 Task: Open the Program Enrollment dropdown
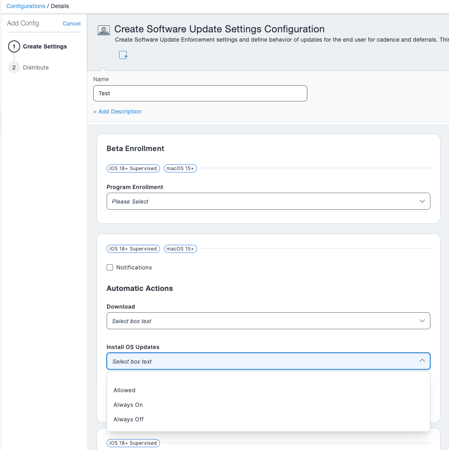tap(268, 201)
